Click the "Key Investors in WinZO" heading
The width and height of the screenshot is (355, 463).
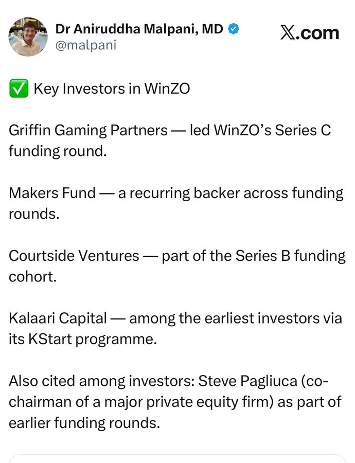[x=112, y=89]
